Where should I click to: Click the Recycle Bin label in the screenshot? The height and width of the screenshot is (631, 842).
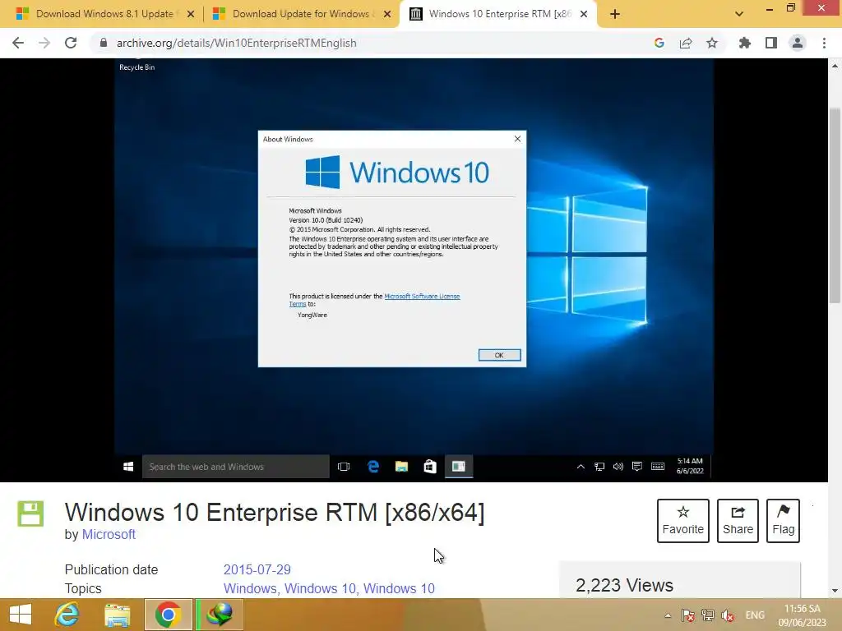[137, 67]
